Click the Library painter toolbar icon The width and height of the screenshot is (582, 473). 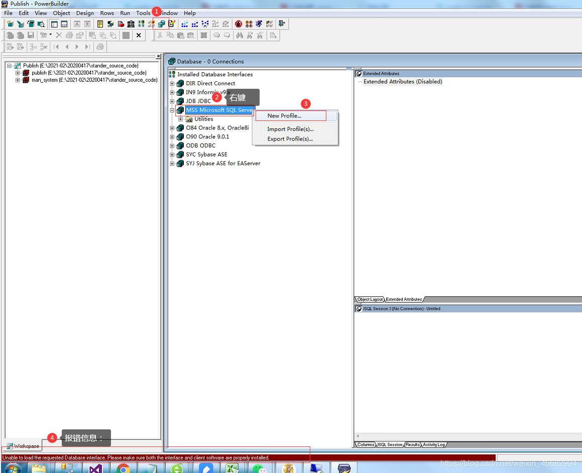99,24
